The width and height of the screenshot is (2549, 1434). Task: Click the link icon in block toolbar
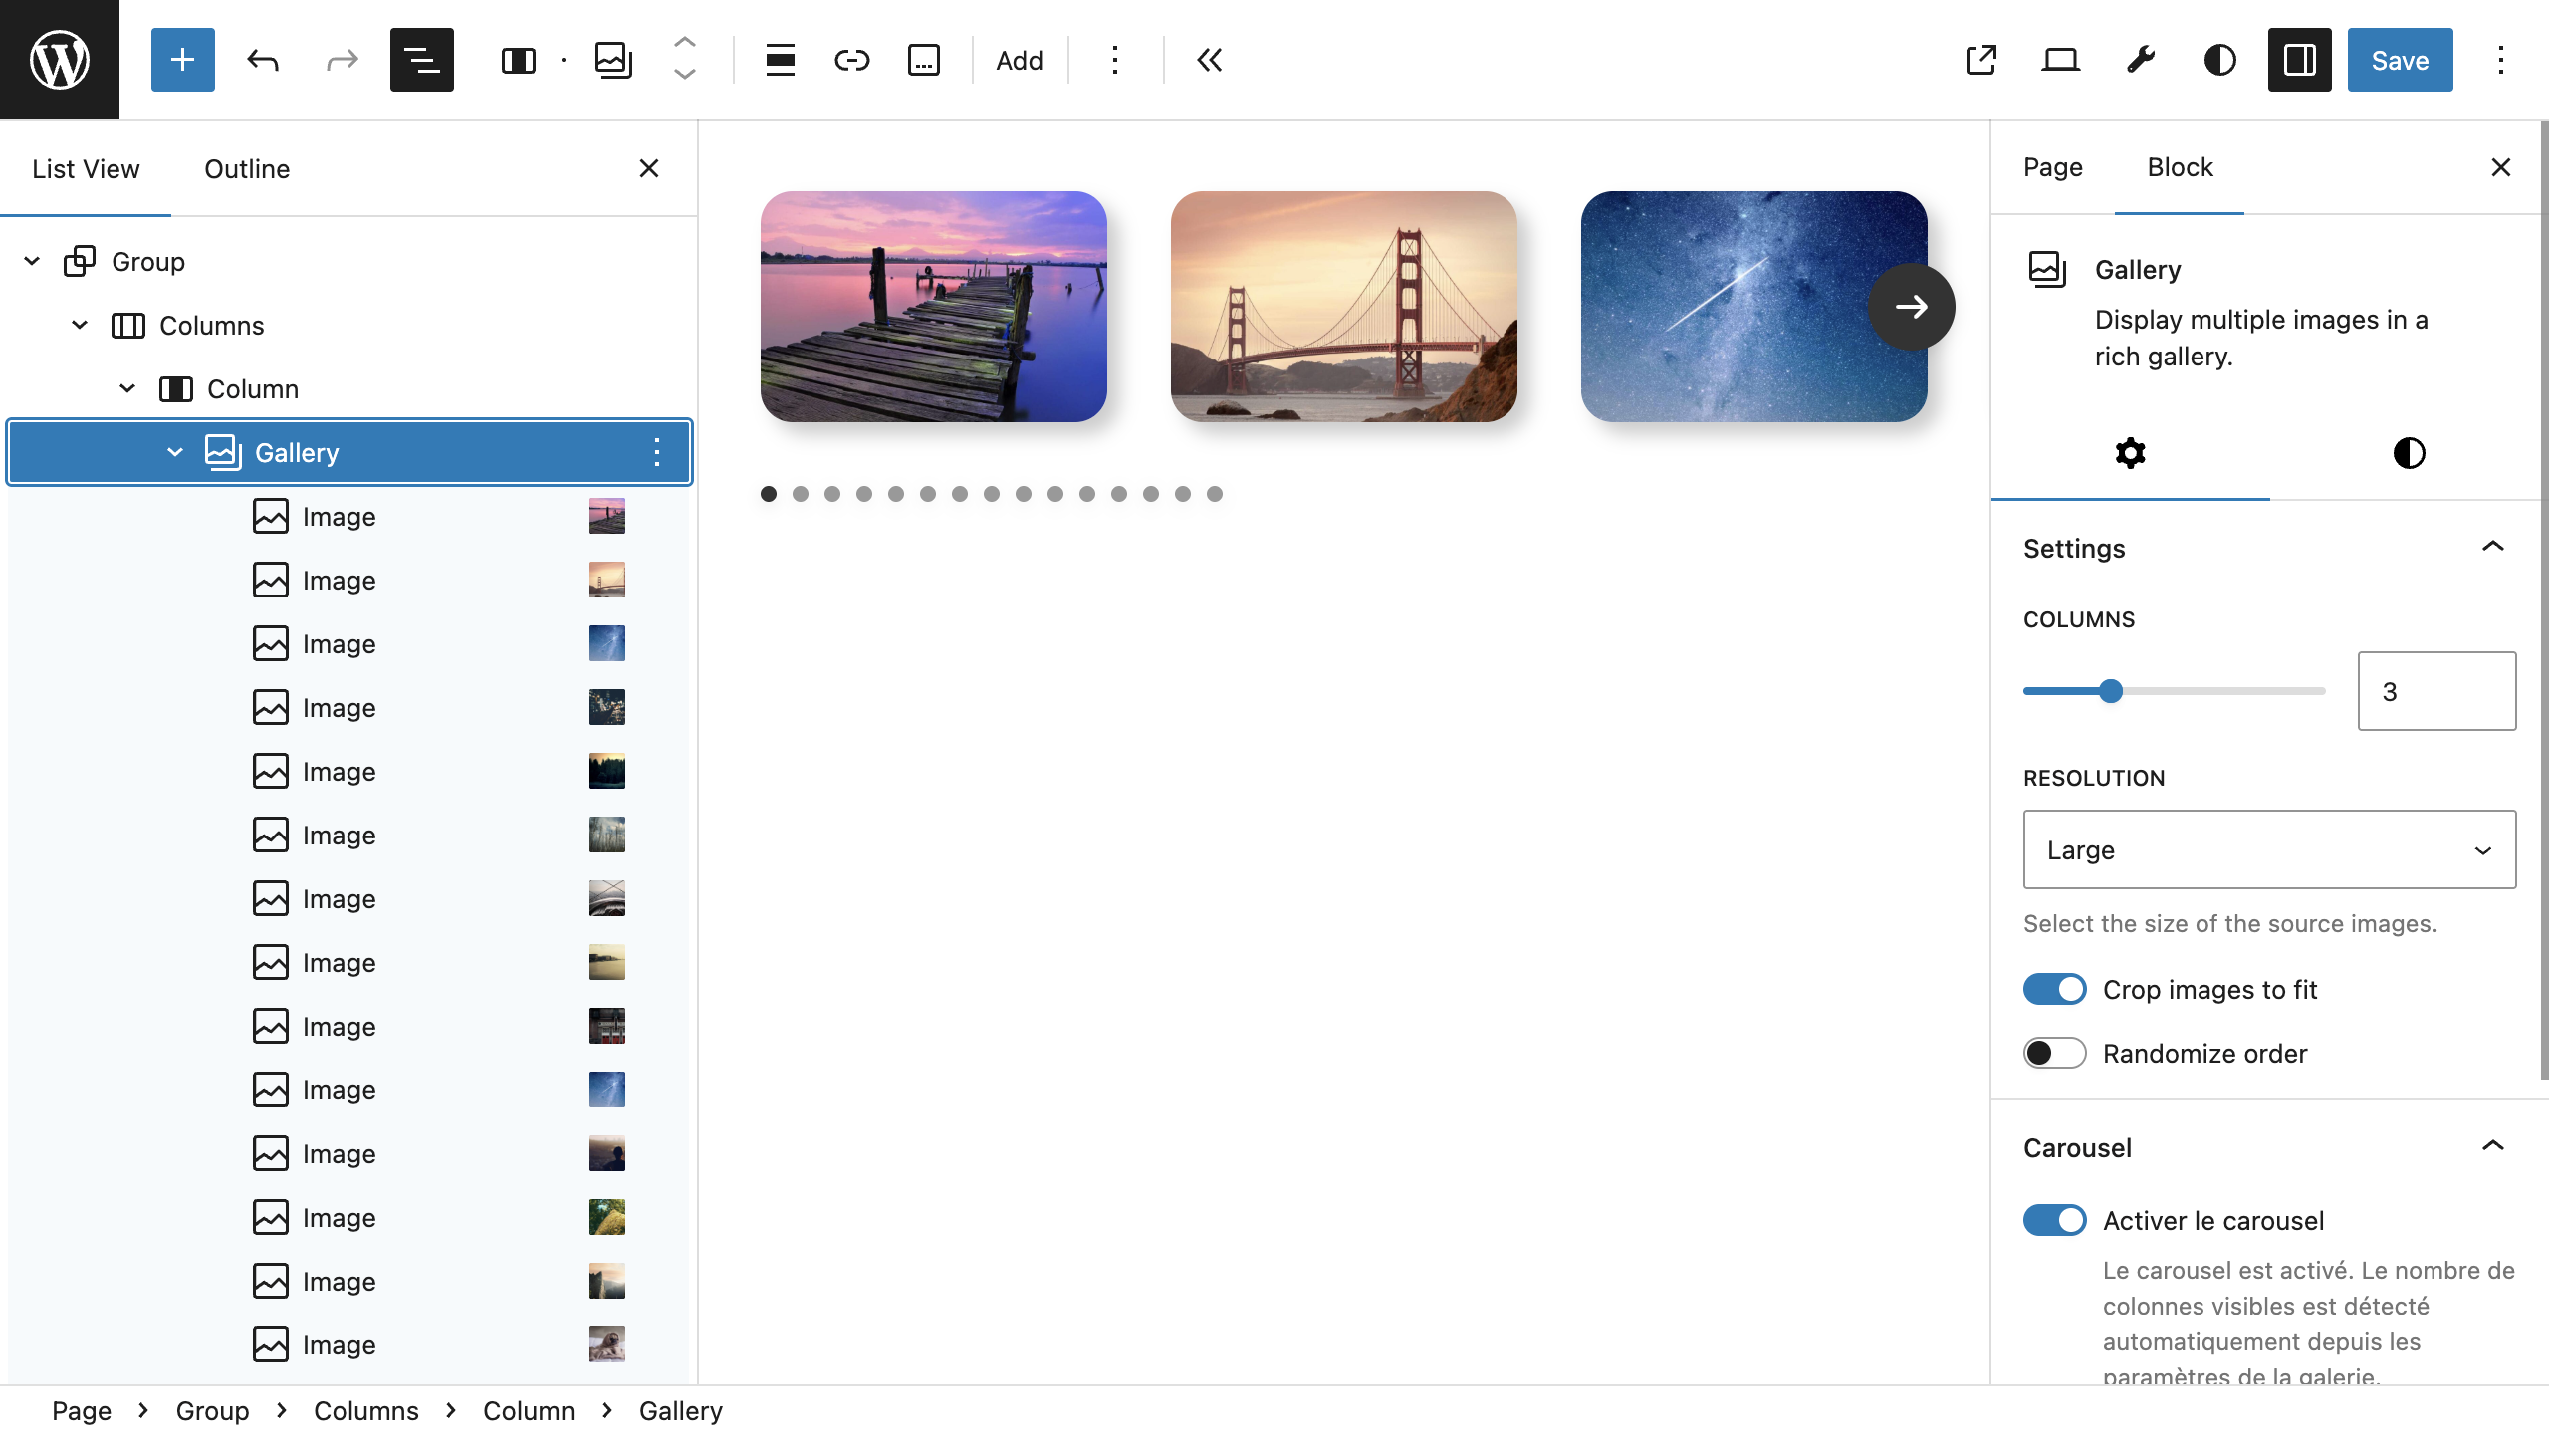pyautogui.click(x=851, y=60)
